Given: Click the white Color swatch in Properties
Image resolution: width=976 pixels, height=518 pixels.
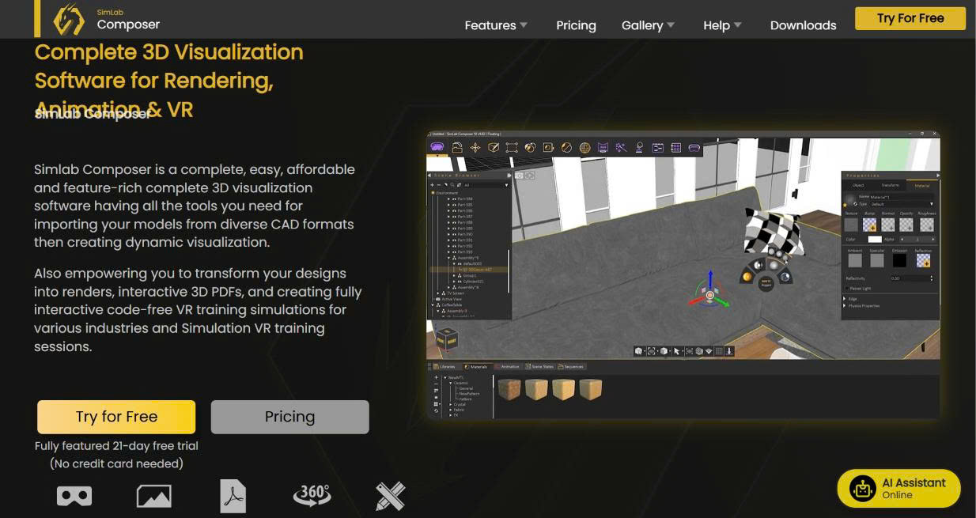Looking at the screenshot, I should point(875,240).
